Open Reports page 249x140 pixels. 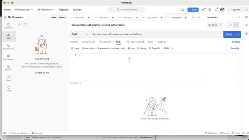64,10
